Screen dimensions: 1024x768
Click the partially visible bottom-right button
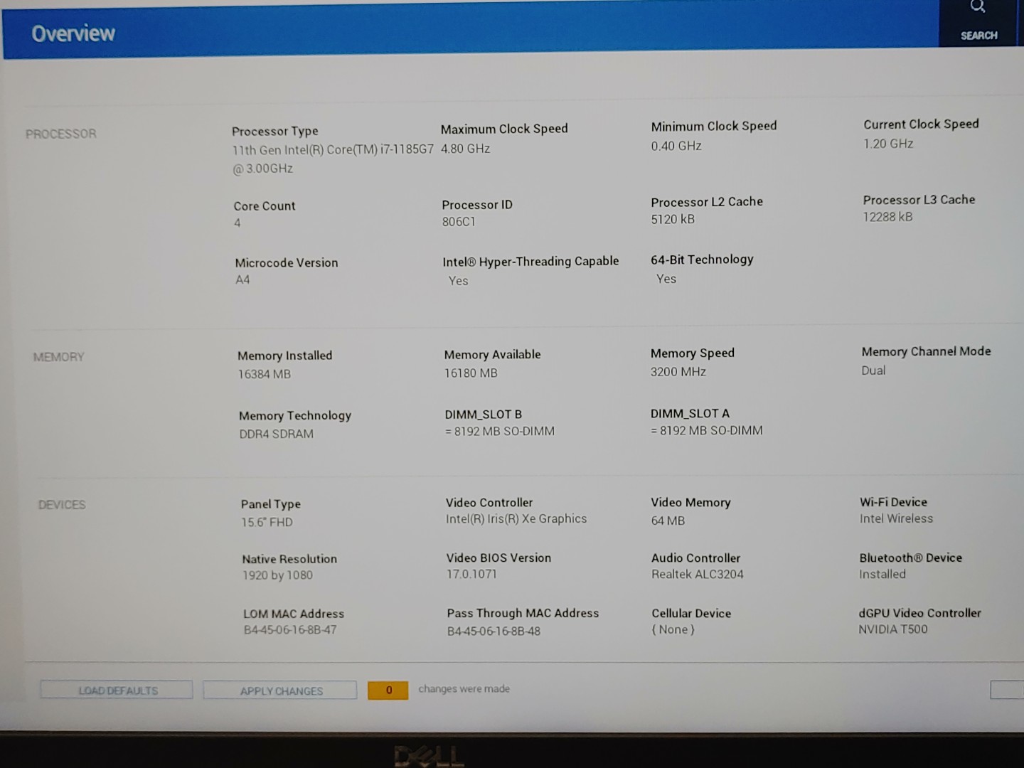(x=1007, y=689)
